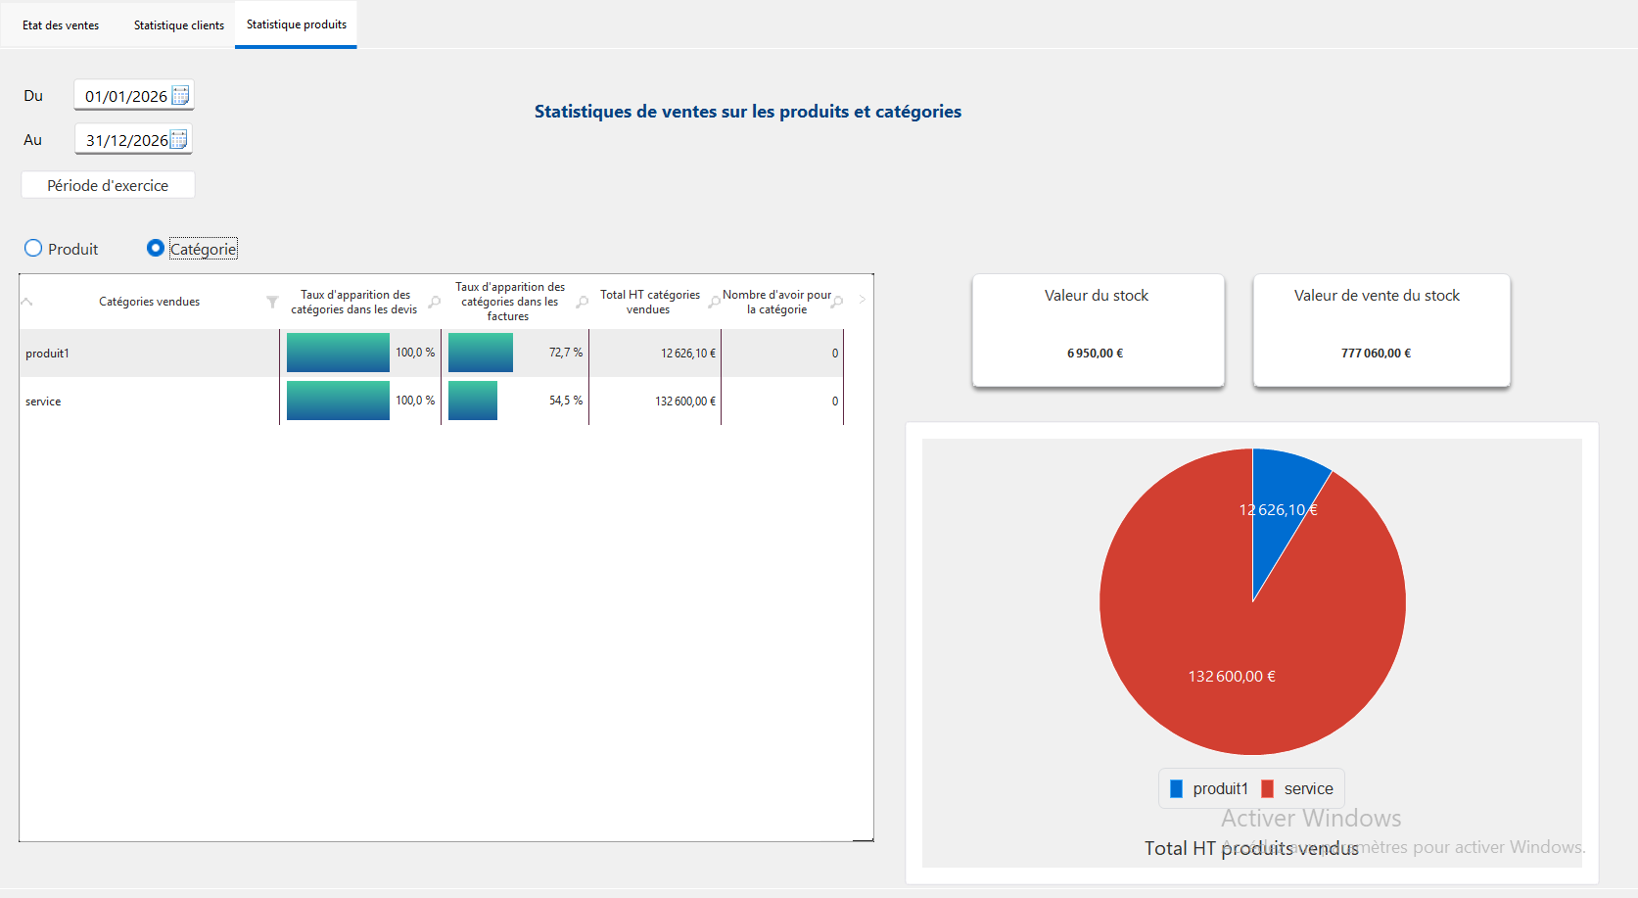
Task: Select the Produit radio button
Action: click(x=33, y=248)
